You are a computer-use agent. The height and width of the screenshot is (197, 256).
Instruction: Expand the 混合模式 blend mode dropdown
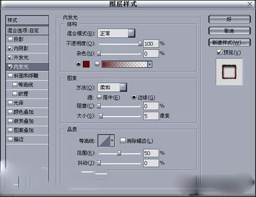[131, 33]
